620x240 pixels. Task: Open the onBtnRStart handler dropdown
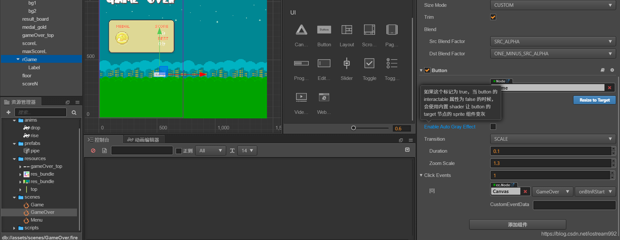pyautogui.click(x=595, y=191)
